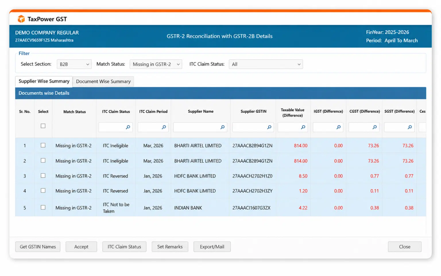Open the Document Wise Summary tab
441x276 pixels.
tap(103, 81)
